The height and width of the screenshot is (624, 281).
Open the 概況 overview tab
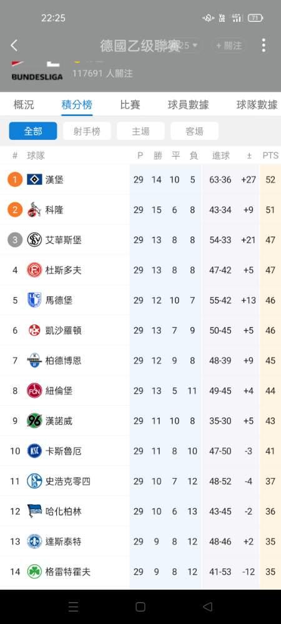coord(24,105)
